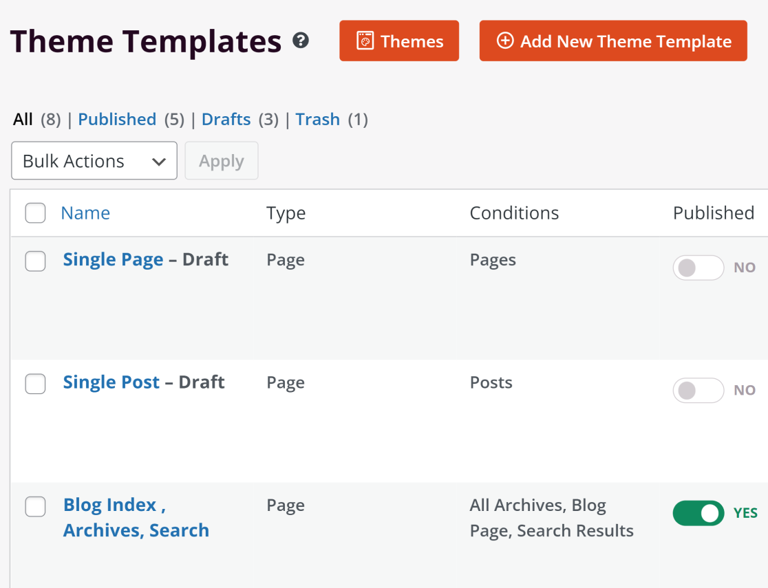Viewport: 768px width, 588px height.
Task: Show only Drafts templates
Action: click(226, 119)
